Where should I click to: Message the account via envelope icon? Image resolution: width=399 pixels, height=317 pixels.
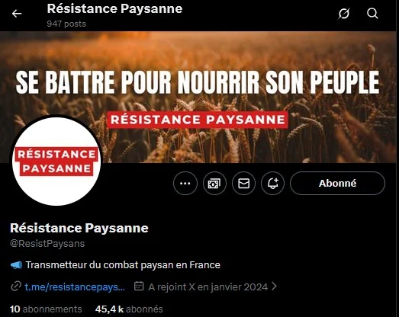pyautogui.click(x=243, y=184)
